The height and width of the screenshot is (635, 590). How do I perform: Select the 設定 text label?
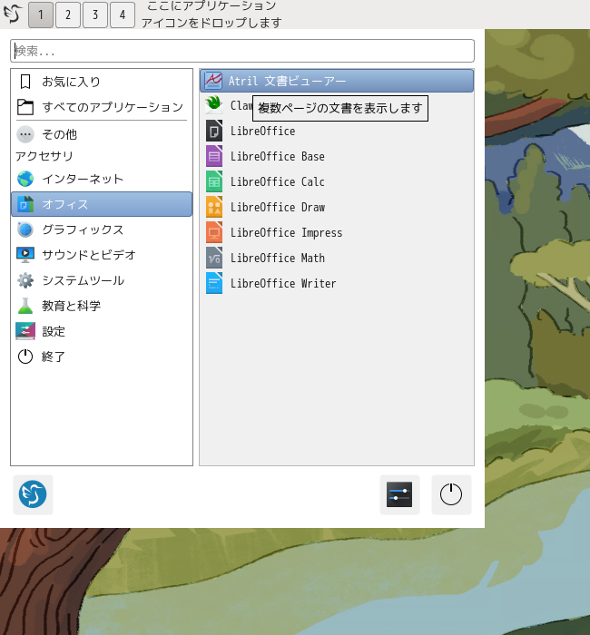[54, 331]
